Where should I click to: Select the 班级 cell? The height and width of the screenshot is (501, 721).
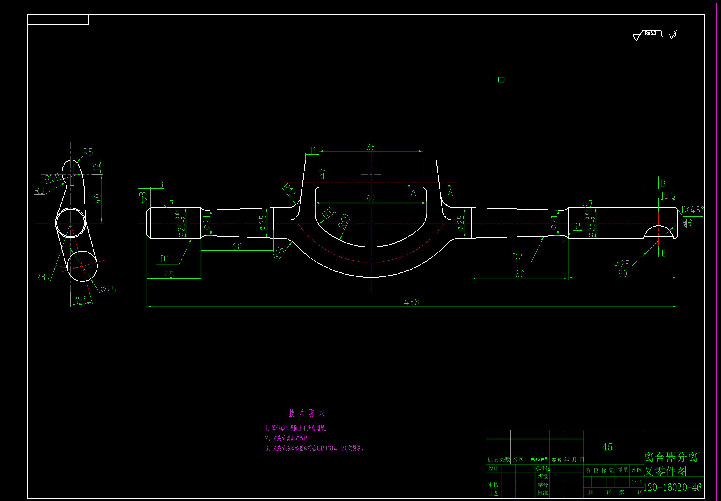click(x=543, y=476)
